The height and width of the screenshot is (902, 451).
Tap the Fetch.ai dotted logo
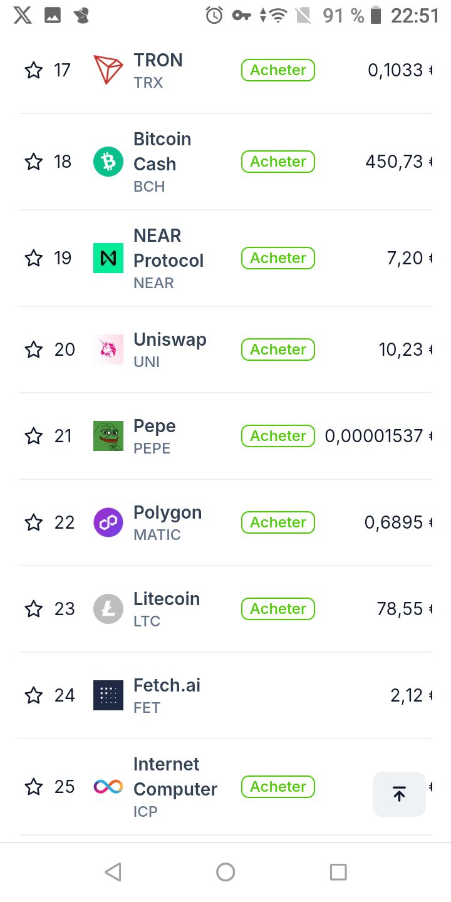pyautogui.click(x=108, y=695)
